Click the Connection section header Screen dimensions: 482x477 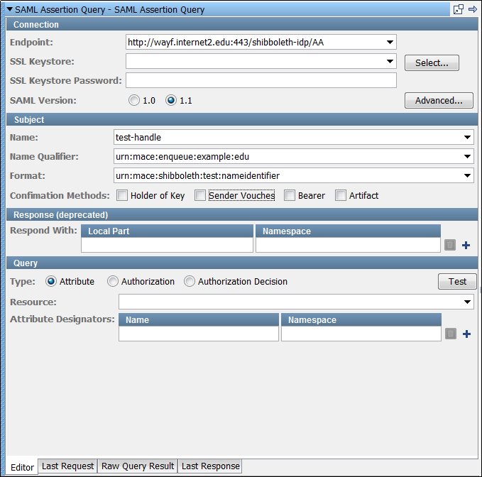[x=242, y=24]
